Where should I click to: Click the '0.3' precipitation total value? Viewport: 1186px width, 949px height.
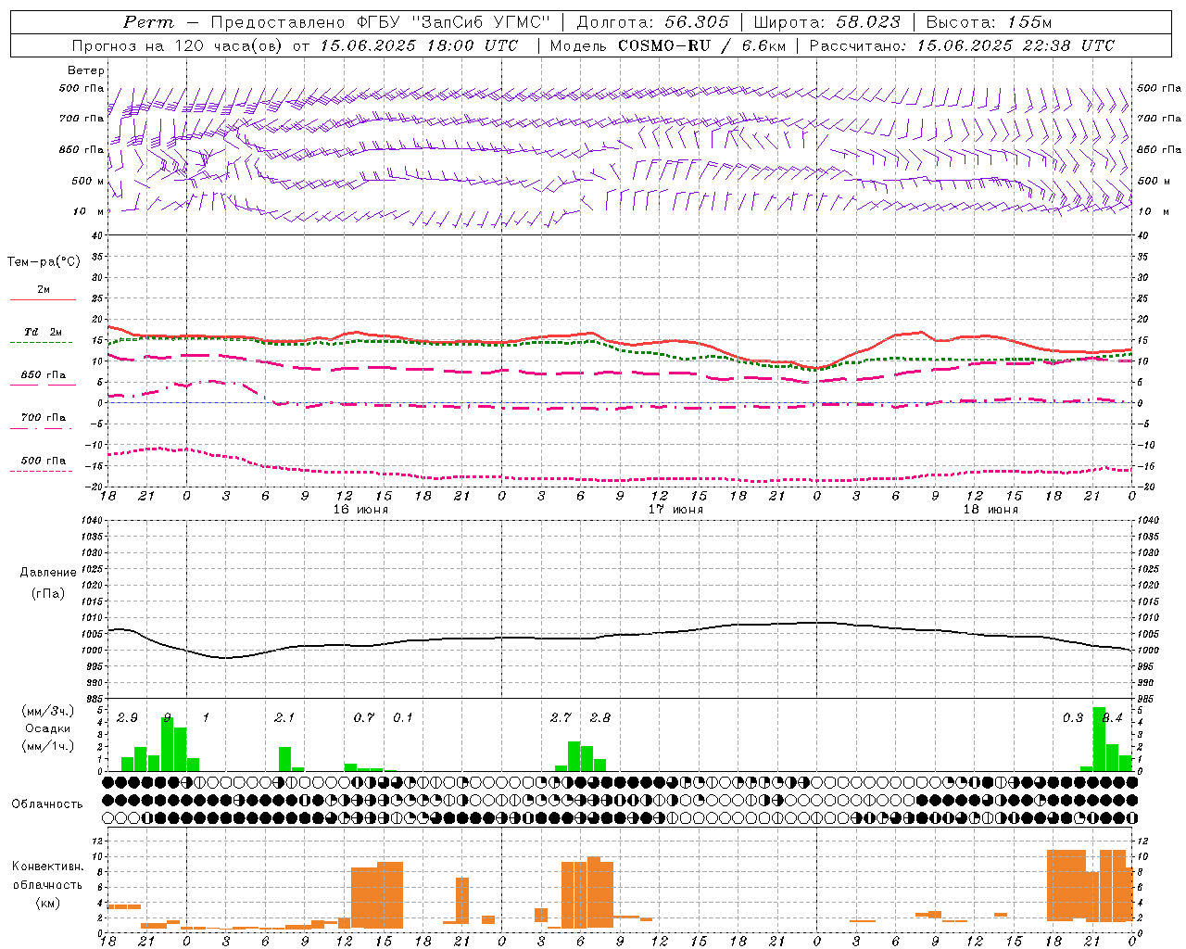pyautogui.click(x=1073, y=718)
